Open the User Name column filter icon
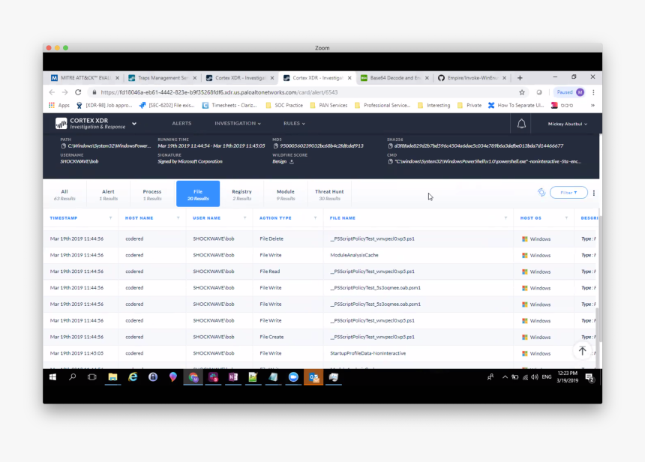Viewport: 645px width, 462px height. [244, 218]
